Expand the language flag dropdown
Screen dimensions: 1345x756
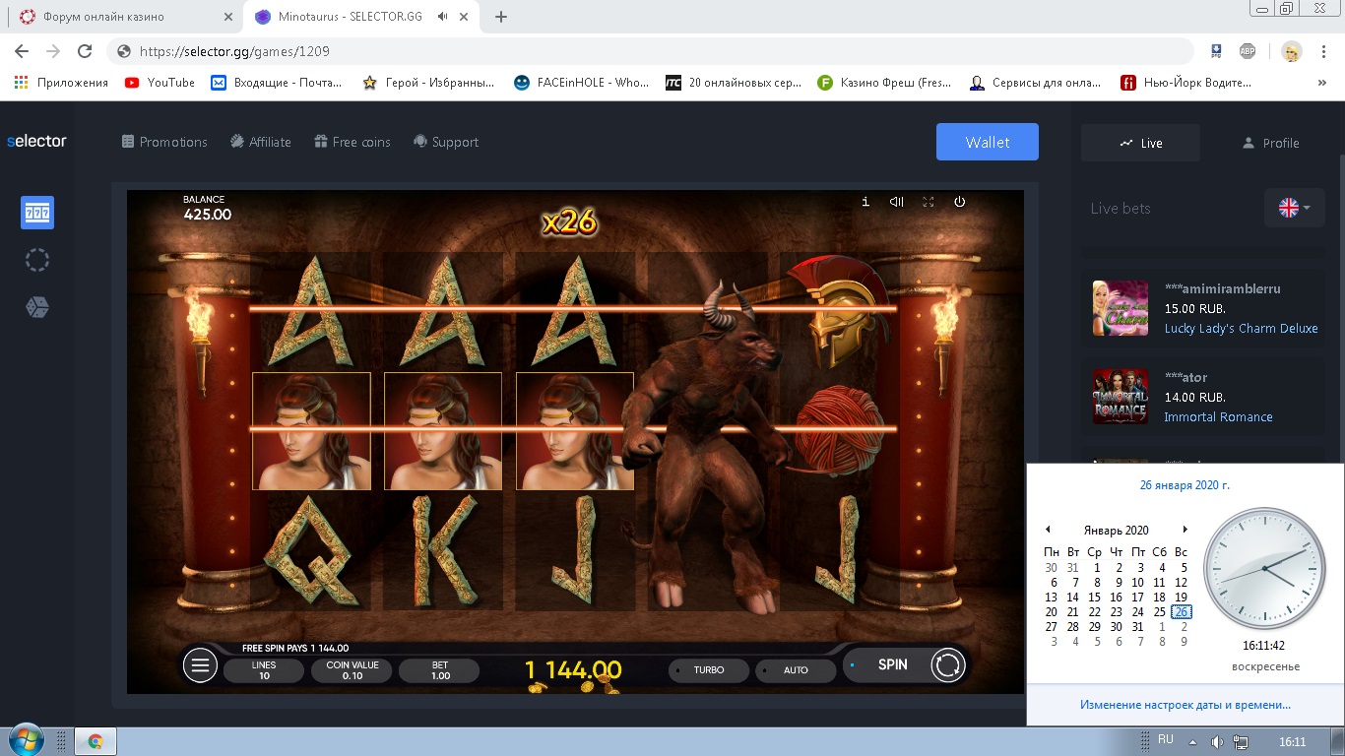coord(1294,208)
